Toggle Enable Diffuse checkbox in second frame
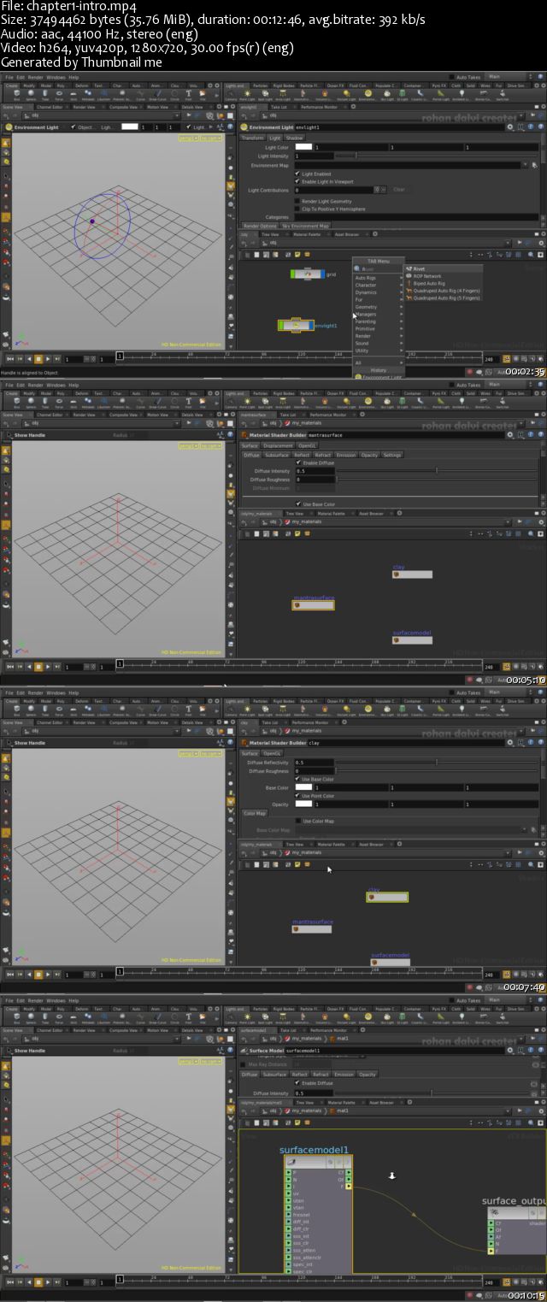Viewport: 547px width, 1302px height. [x=297, y=462]
